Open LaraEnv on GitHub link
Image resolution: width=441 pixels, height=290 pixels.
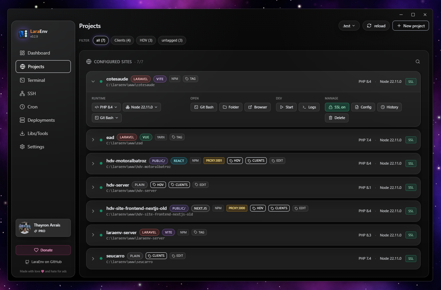tap(43, 262)
